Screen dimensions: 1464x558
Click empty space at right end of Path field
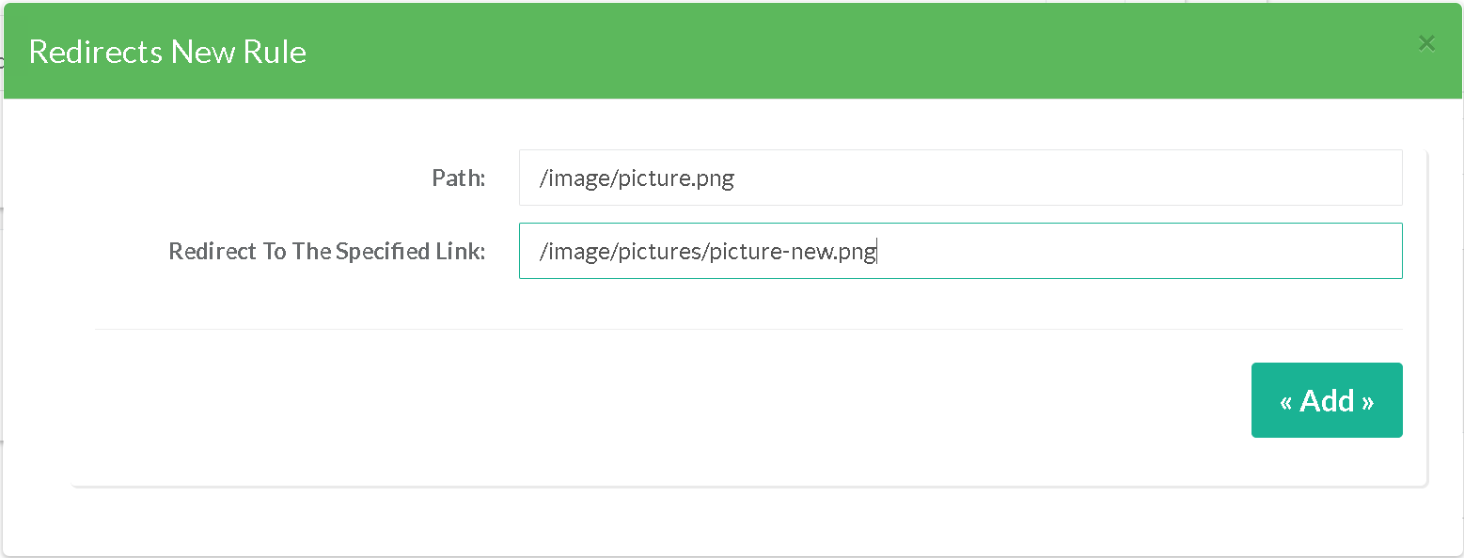[x=1316, y=178]
